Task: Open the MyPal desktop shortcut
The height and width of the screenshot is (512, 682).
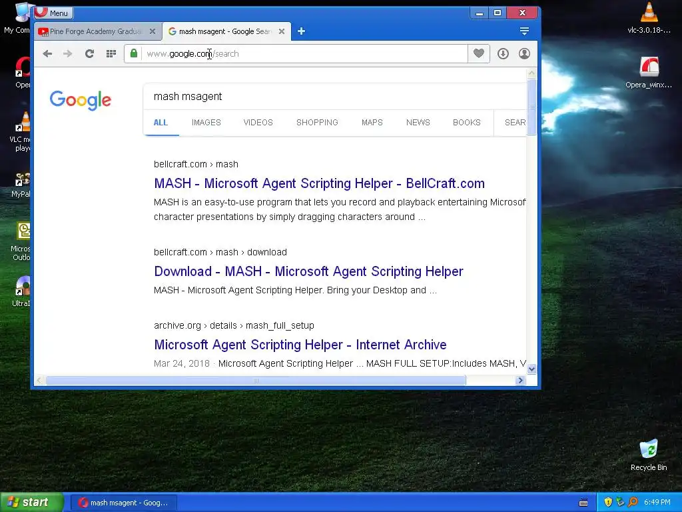Action: click(21, 185)
